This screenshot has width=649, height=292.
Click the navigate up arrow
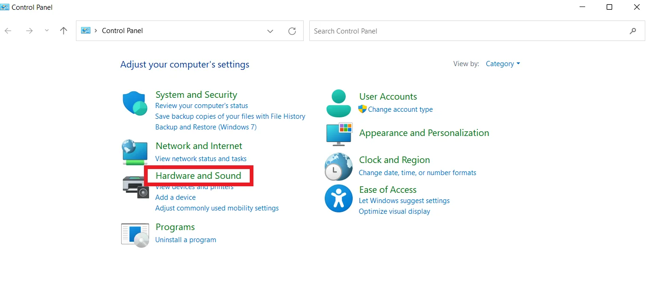(x=63, y=30)
